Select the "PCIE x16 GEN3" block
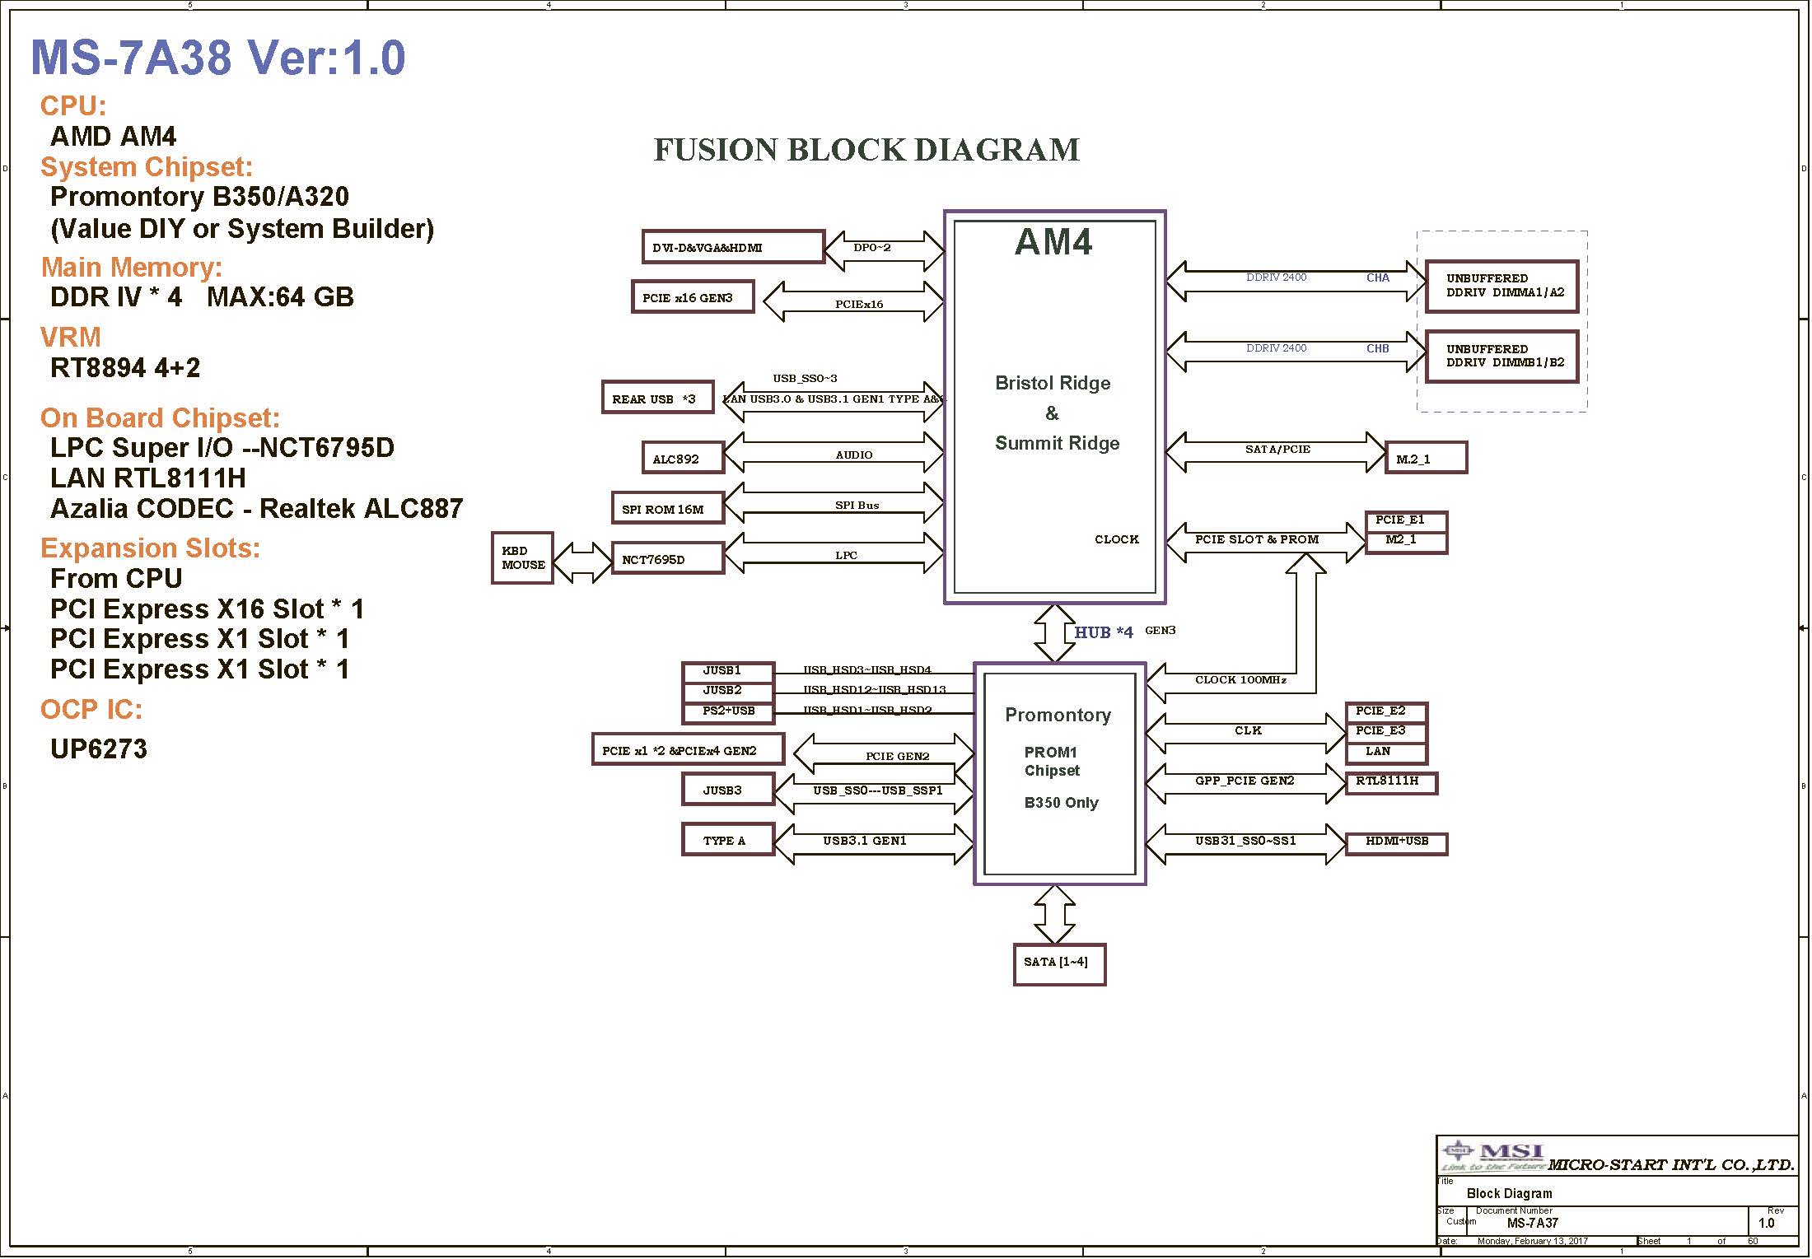This screenshot has width=1812, height=1259. pos(693,297)
